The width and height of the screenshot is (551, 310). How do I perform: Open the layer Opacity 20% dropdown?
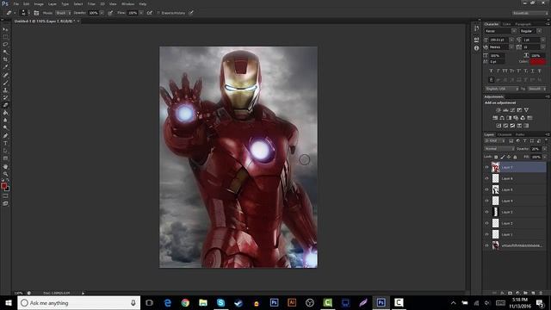point(544,149)
